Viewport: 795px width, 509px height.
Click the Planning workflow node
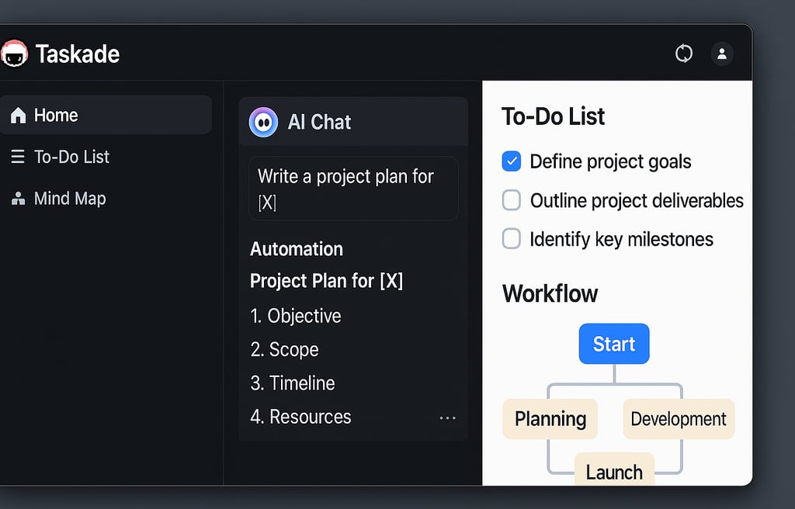(550, 419)
